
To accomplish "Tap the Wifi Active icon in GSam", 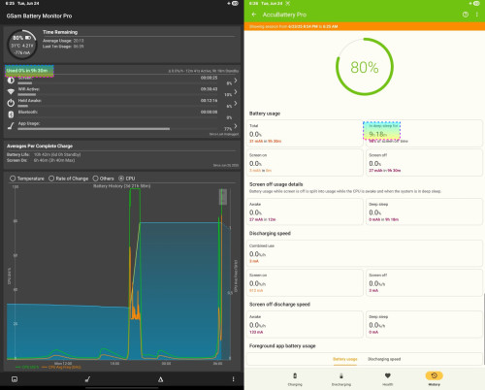I will point(11,92).
